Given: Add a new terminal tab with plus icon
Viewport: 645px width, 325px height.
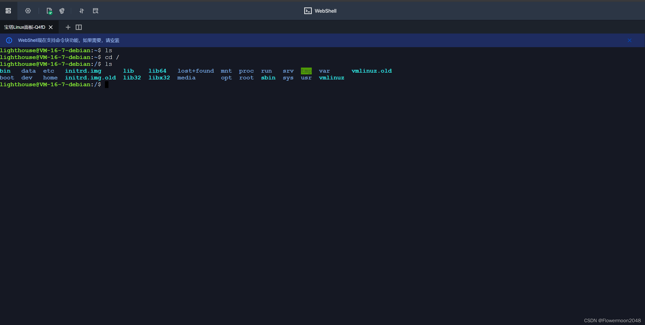Looking at the screenshot, I should click(68, 27).
